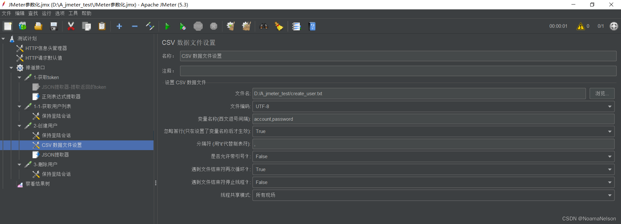Click the 名称 name input field
This screenshot has height=224, width=621.
(x=398, y=56)
